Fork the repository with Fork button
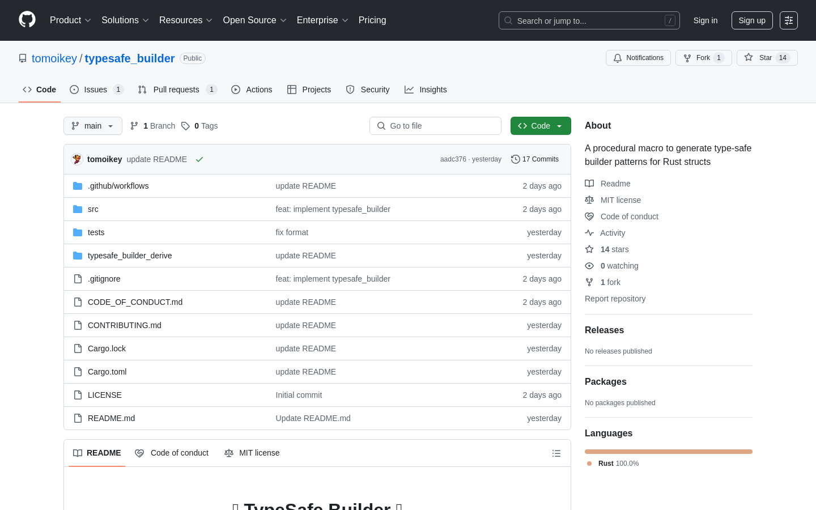816x510 pixels. [704, 58]
